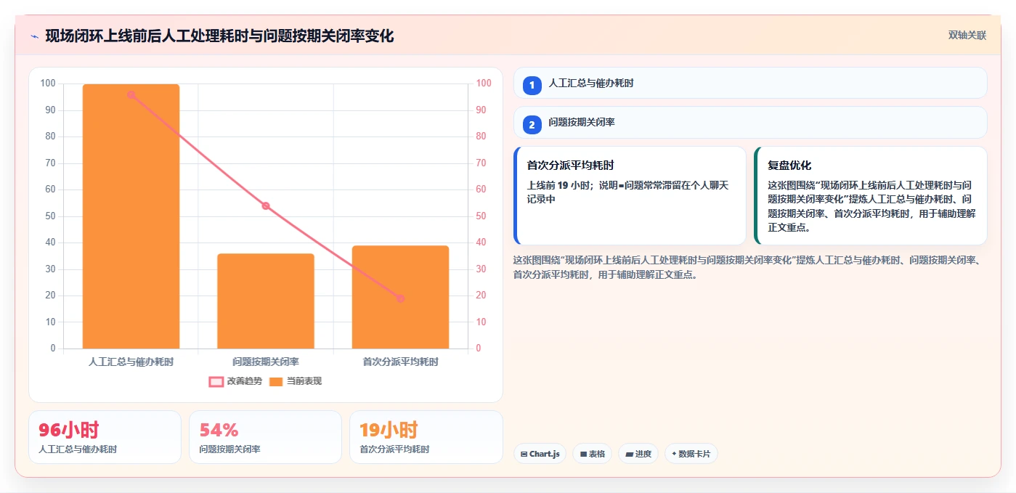
Task: Open the 19小时 stat card
Action: coord(426,437)
